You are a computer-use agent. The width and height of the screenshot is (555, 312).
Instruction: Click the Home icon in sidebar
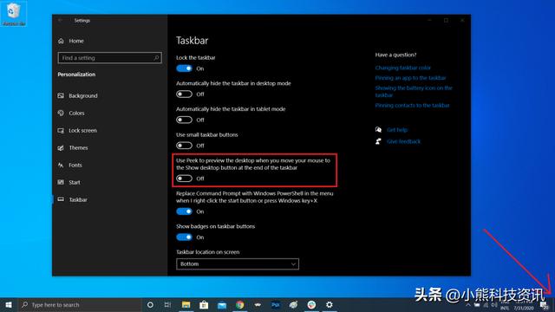click(x=61, y=41)
